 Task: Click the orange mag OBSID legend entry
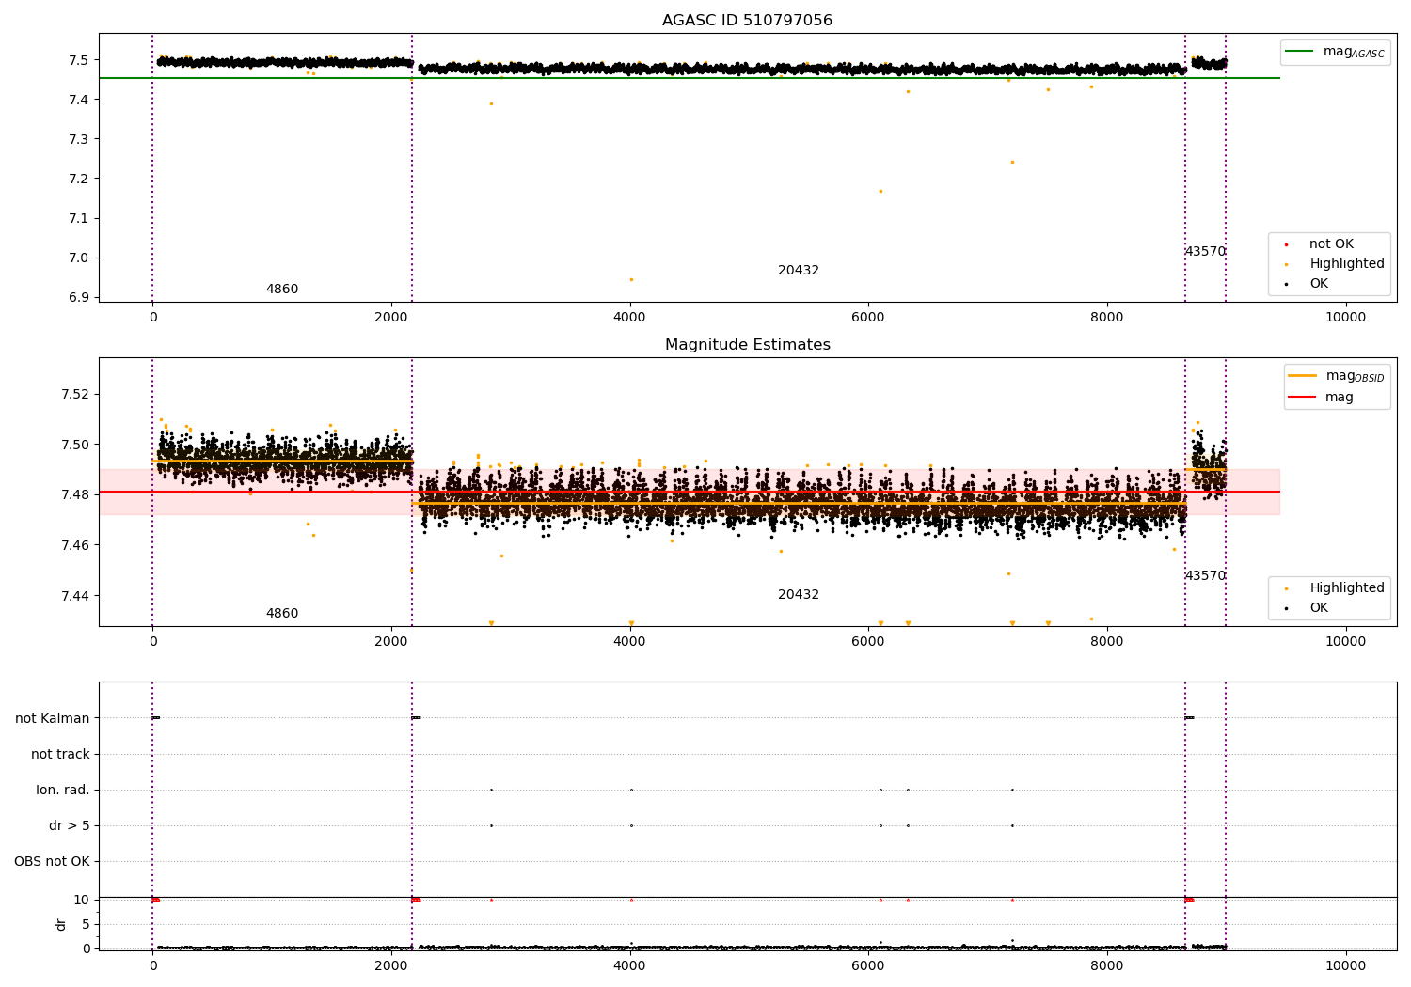[1337, 376]
